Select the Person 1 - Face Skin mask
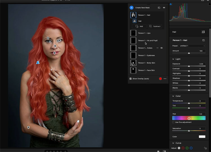The image size is (211, 152). coord(146,70)
